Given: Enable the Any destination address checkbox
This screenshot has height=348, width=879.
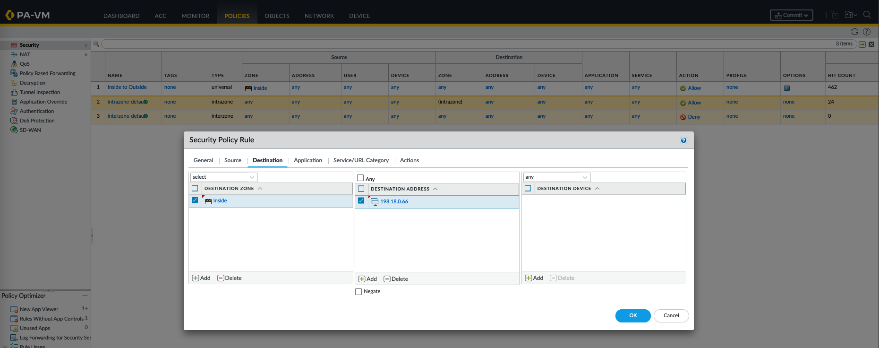Looking at the screenshot, I should (361, 178).
